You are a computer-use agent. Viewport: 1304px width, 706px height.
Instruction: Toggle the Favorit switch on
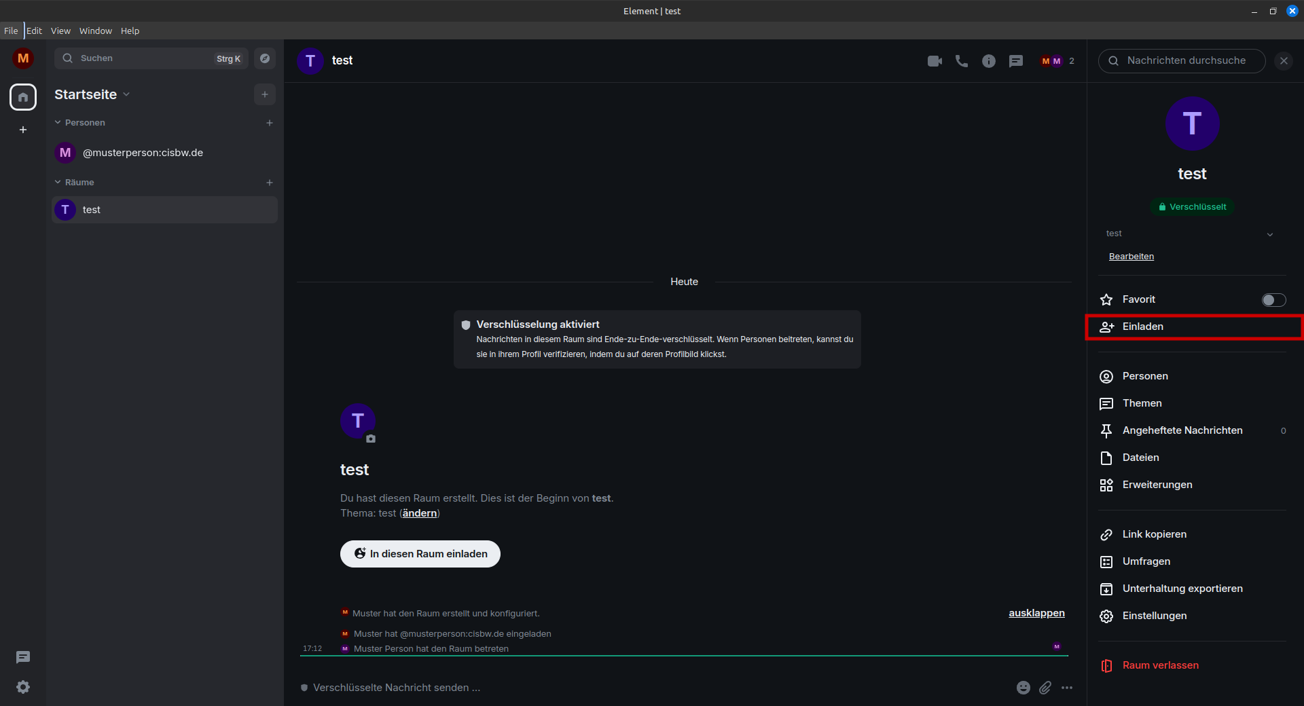click(1273, 300)
